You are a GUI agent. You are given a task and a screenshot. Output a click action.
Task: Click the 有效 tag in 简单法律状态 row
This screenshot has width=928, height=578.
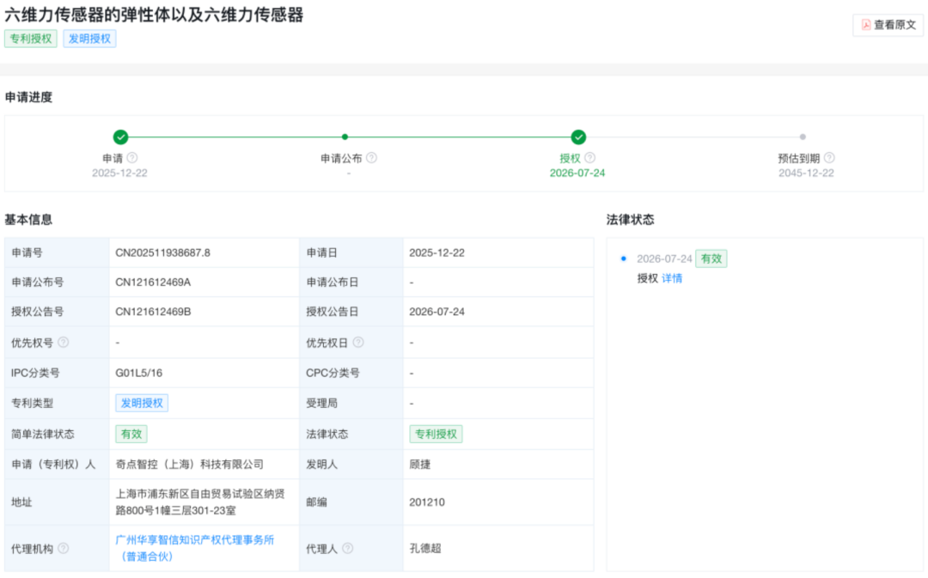point(131,435)
